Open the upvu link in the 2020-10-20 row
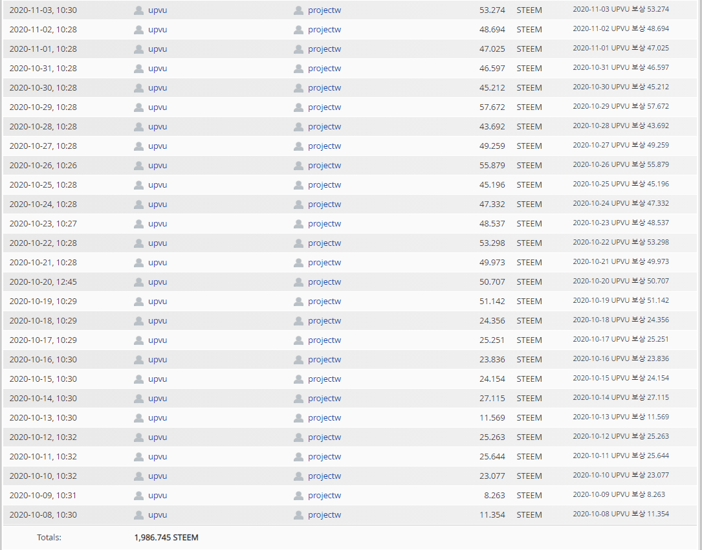 (x=158, y=282)
